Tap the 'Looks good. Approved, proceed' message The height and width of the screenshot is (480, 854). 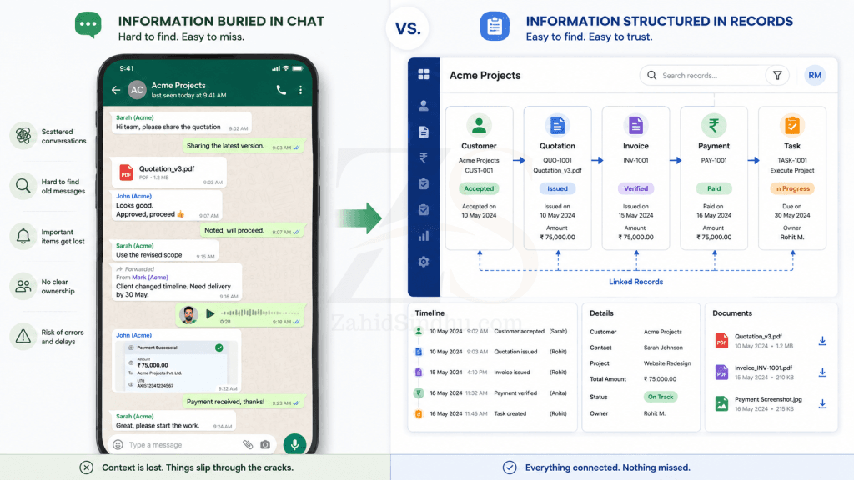(x=167, y=205)
